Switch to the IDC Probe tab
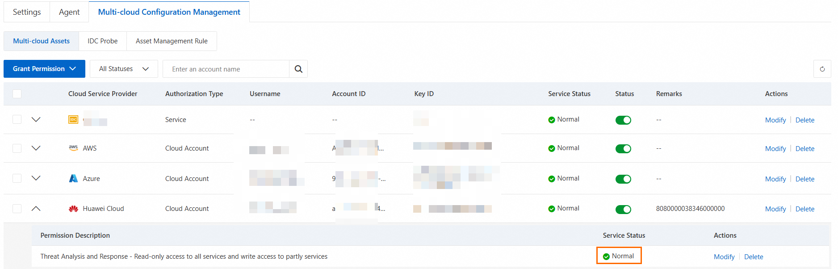The width and height of the screenshot is (838, 269). pyautogui.click(x=103, y=41)
